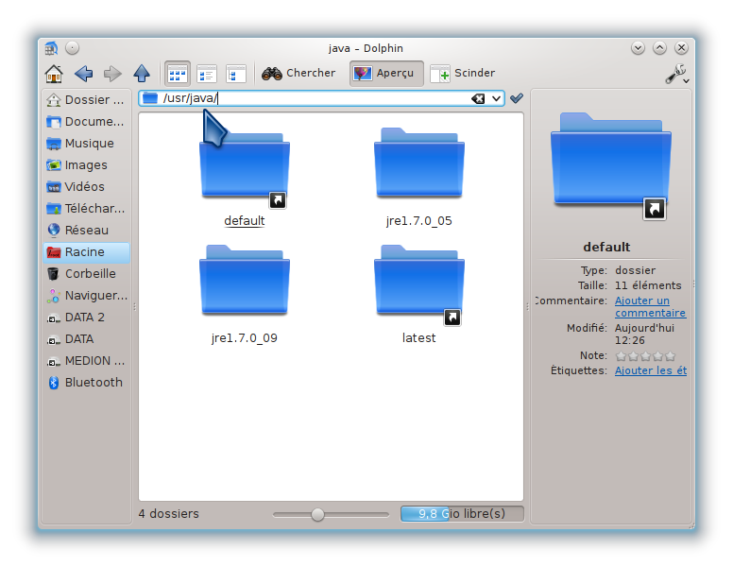Expand the location history dropdown

click(x=496, y=98)
